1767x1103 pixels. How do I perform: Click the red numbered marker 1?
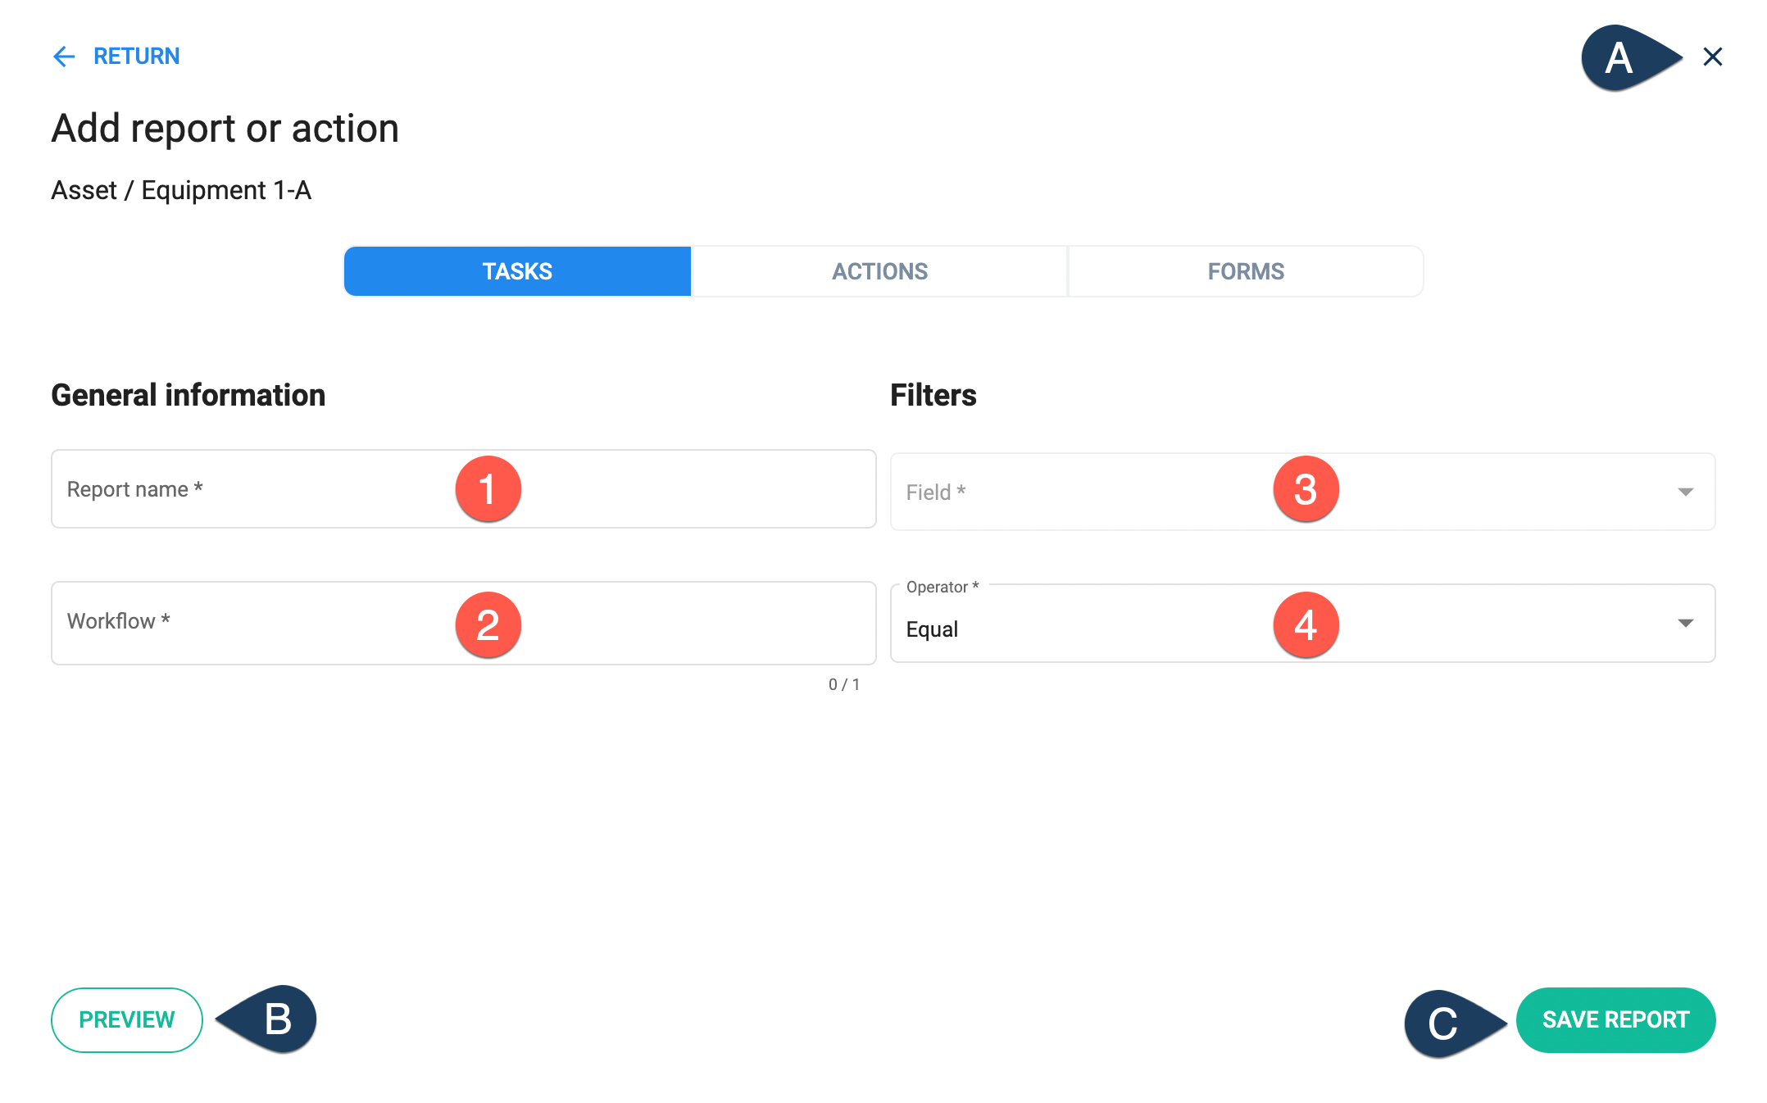488,489
